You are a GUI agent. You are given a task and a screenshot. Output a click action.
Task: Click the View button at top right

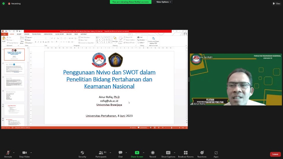click(276, 3)
